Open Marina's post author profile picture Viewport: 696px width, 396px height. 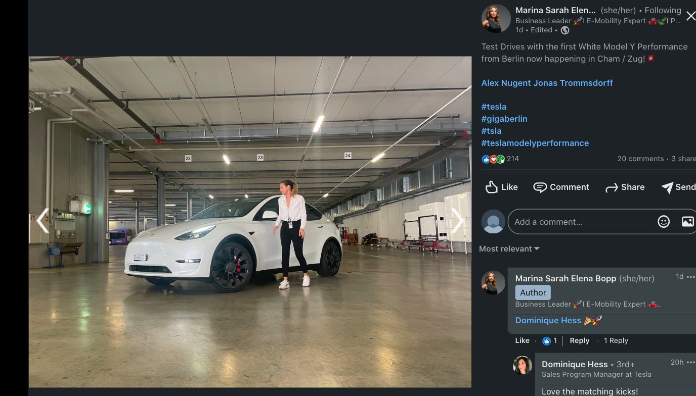pyautogui.click(x=496, y=19)
